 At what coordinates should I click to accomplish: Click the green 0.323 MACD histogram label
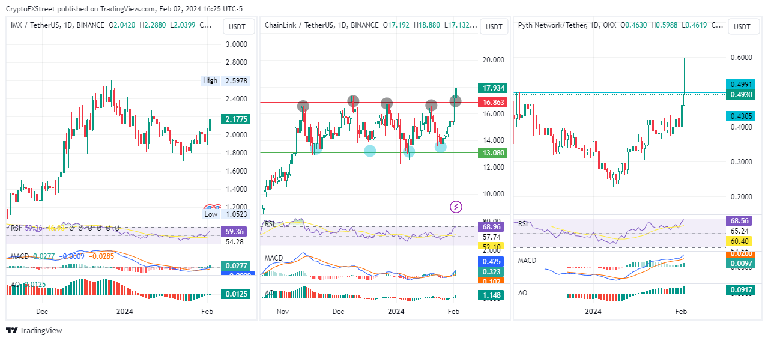(x=492, y=272)
